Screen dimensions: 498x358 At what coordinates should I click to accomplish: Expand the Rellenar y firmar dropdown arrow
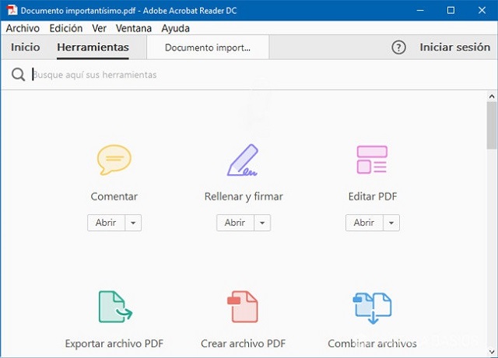pos(262,223)
